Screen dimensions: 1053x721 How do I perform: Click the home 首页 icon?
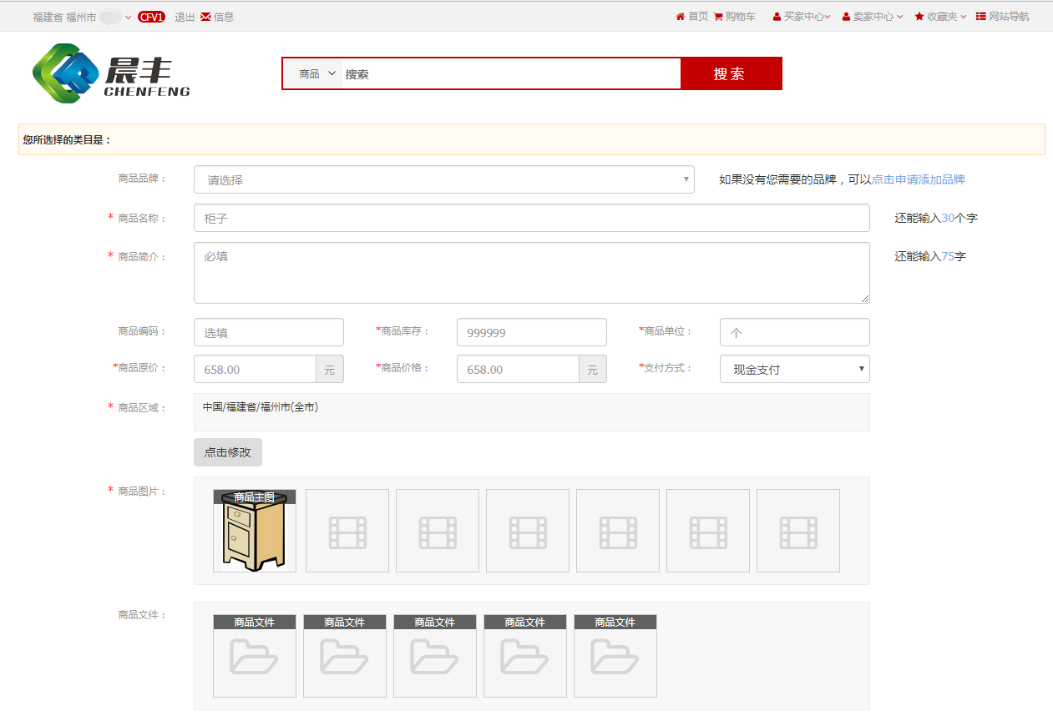click(681, 17)
